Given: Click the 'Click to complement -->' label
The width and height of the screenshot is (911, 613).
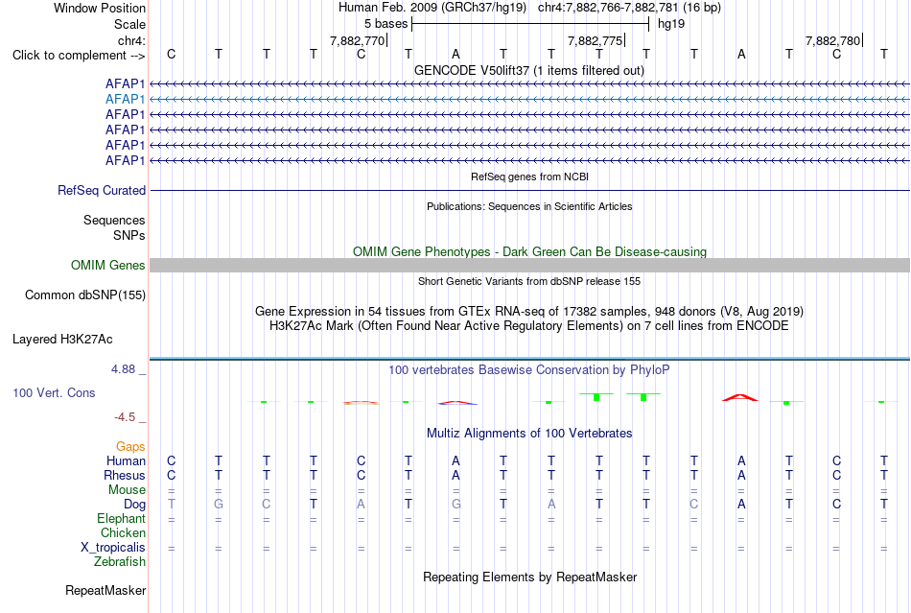Looking at the screenshot, I should pos(79,56).
